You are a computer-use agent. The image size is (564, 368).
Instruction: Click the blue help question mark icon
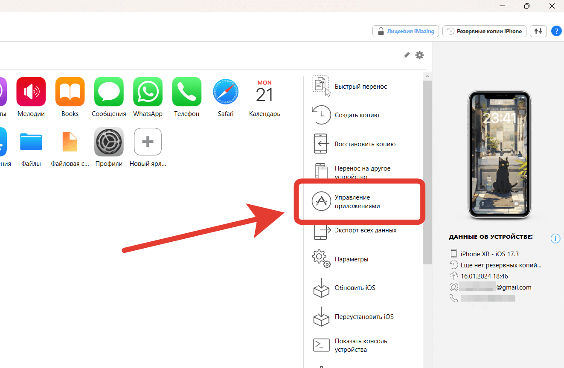point(556,31)
